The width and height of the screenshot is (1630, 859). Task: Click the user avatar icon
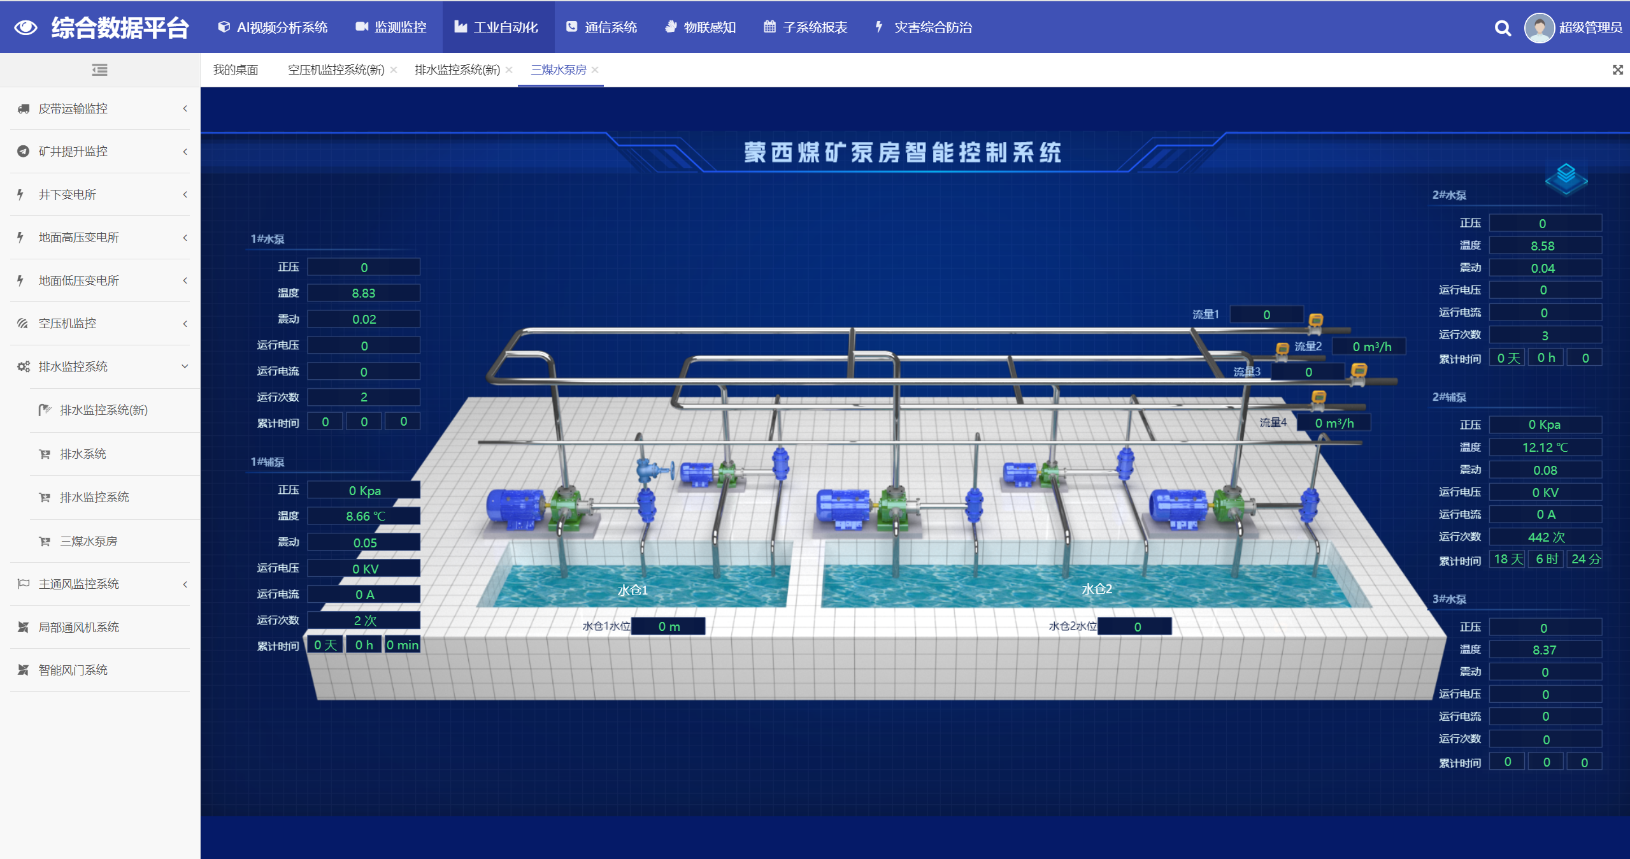point(1539,28)
